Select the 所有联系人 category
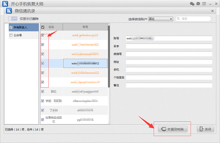 coord(24,27)
